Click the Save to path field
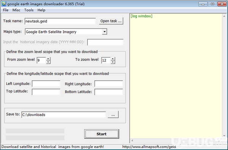This screenshot has height=150, width=228. pyautogui.click(x=64, y=115)
